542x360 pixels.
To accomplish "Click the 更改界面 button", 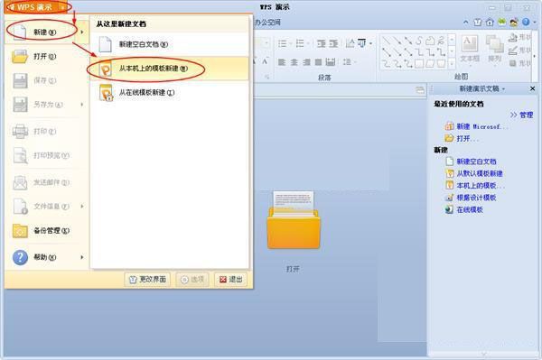I will (x=147, y=279).
